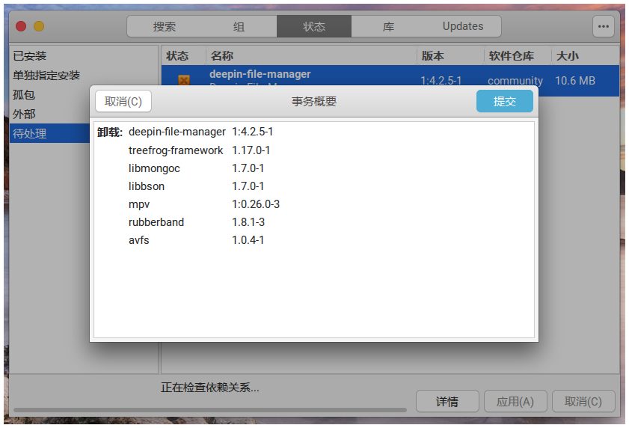Sort by the 软件仓库 column header
This screenshot has width=629, height=428.
[x=518, y=56]
